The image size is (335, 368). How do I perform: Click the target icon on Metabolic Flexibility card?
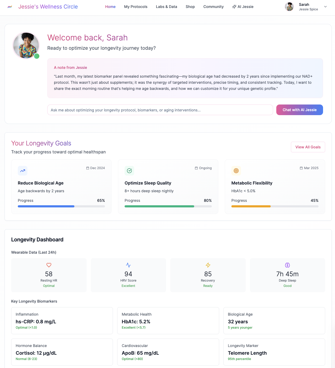point(236,171)
